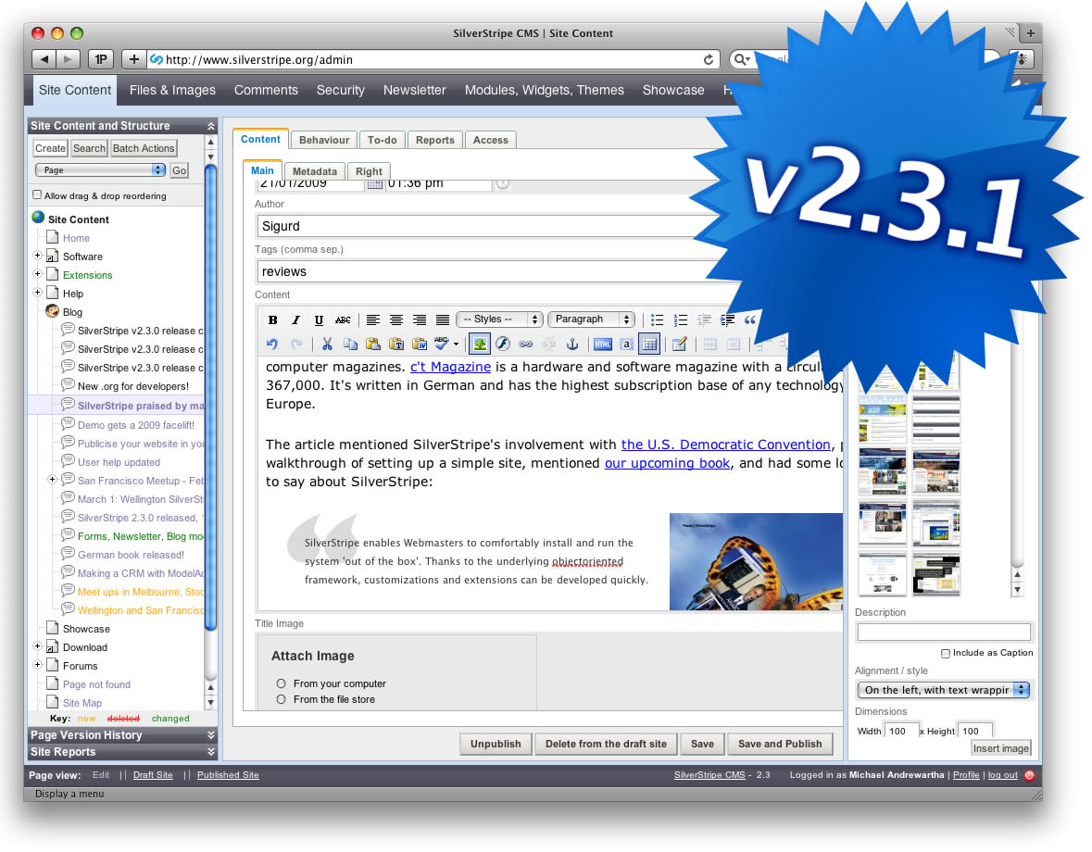The width and height of the screenshot is (1092, 852).
Task: Open the Paragraph format dropdown
Action: pos(591,319)
